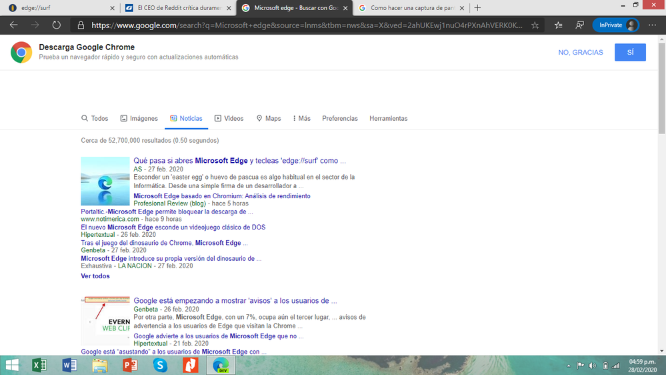Image resolution: width=666 pixels, height=375 pixels.
Task: Open Portaltic 'permite bloquear la descarga' link
Action: point(167,212)
